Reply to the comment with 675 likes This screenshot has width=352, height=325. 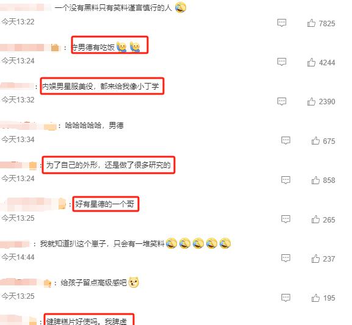tap(286, 140)
